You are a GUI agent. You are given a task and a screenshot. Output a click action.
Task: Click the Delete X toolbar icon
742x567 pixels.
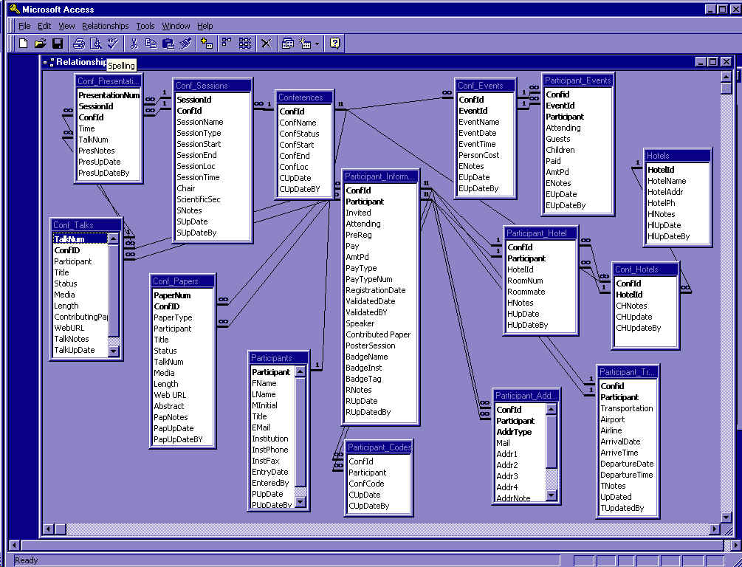pos(266,44)
